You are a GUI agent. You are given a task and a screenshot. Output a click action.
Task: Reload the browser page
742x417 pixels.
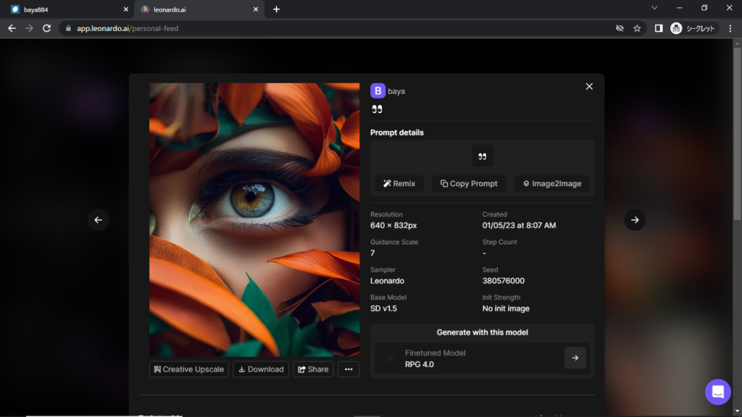click(x=46, y=28)
